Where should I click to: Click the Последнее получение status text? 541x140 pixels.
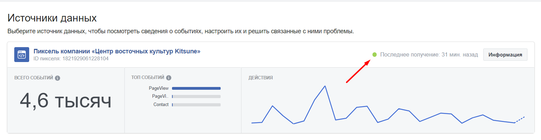click(429, 55)
